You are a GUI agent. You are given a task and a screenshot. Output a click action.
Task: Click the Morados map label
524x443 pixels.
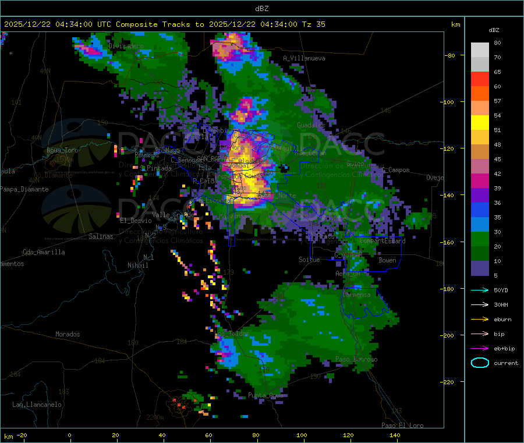pos(68,334)
